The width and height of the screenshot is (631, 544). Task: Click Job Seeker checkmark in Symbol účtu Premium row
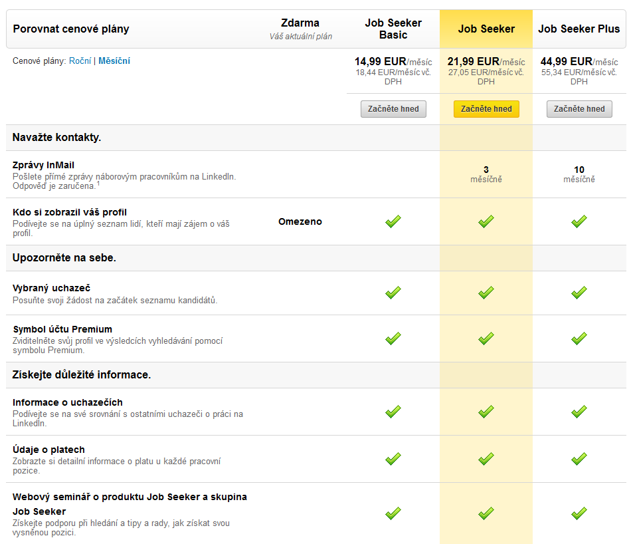click(x=486, y=339)
